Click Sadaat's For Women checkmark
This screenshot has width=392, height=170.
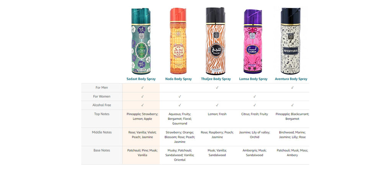[142, 96]
